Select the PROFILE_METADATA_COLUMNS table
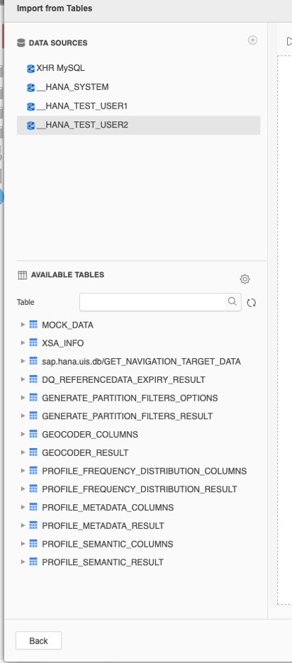The image size is (292, 663). pos(108,508)
